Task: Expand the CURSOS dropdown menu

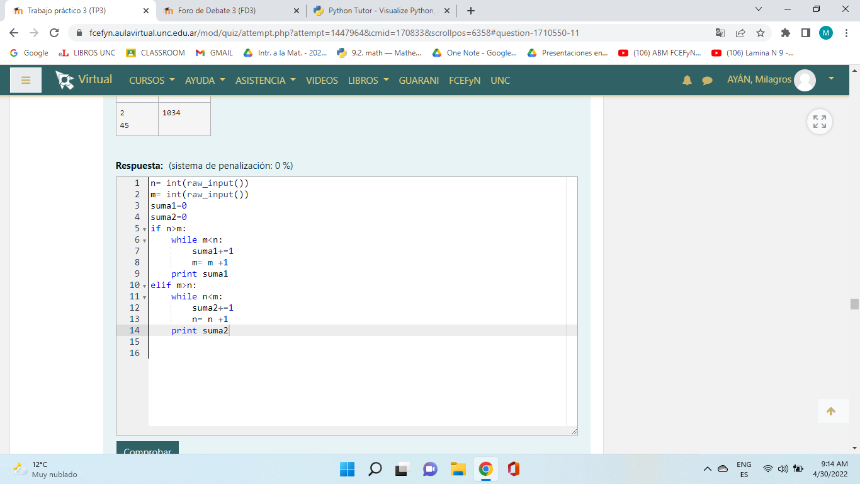Action: tap(151, 81)
